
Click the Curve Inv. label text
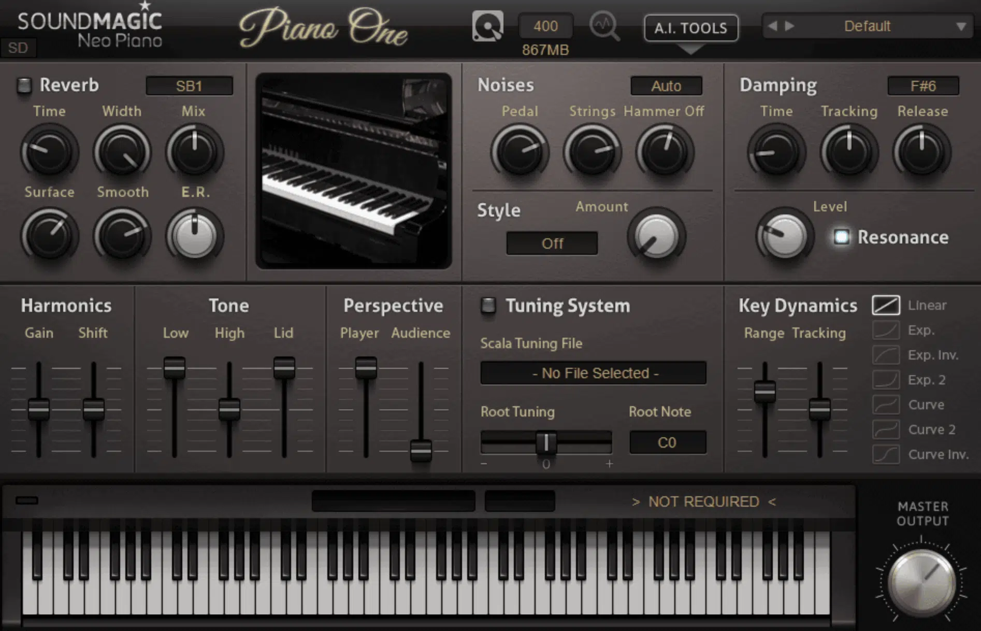(x=938, y=454)
